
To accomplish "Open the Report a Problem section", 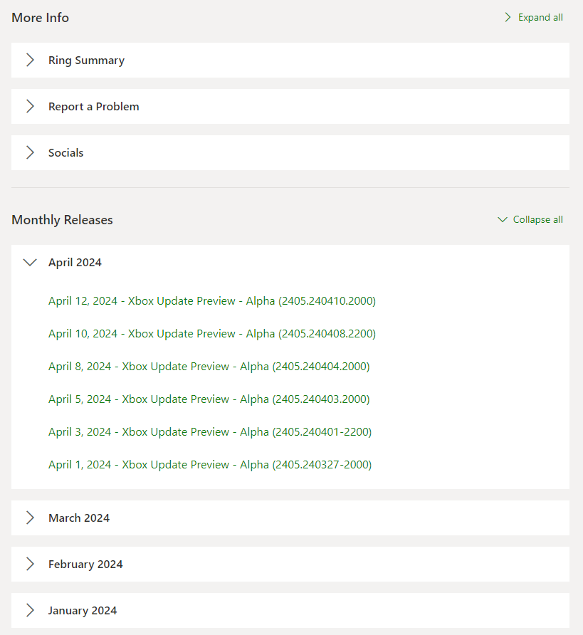I will [x=93, y=107].
